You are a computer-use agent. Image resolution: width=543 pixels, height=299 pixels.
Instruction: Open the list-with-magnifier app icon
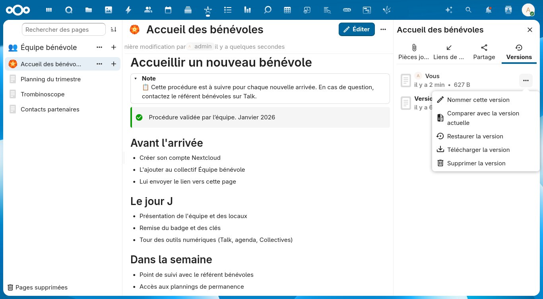coord(327,10)
